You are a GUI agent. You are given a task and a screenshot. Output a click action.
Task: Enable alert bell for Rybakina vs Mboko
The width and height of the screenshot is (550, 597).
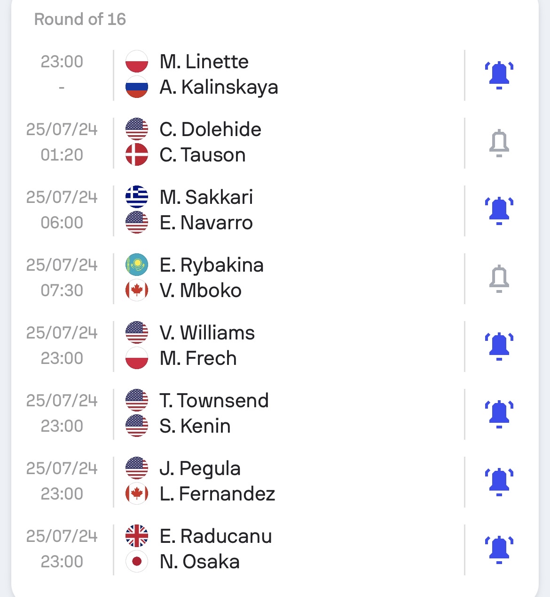[x=499, y=278]
